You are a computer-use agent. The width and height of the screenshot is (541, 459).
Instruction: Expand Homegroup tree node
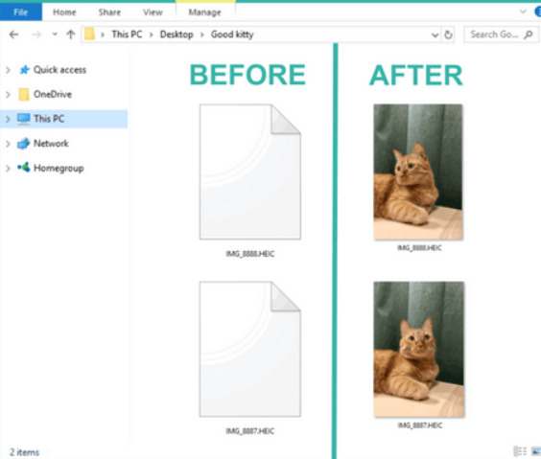[x=8, y=169]
